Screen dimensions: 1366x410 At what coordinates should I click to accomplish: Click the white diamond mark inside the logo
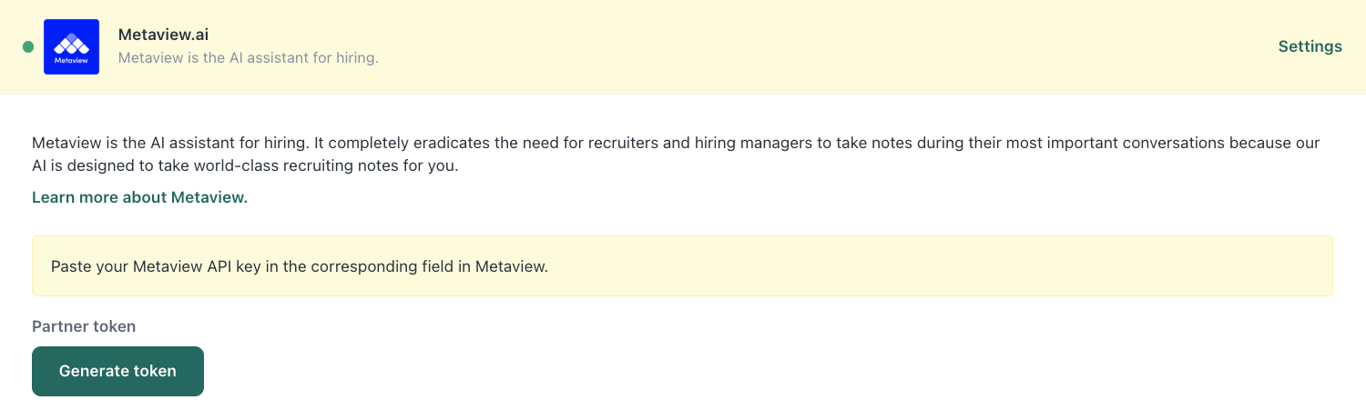coord(71,42)
